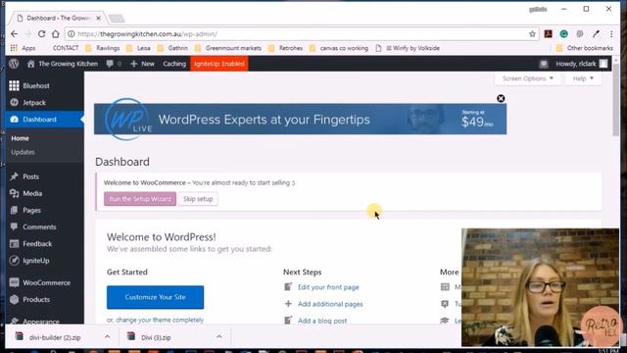Screen dimensions: 627x353
Task: Close the Dashboard browser tab
Action: tap(98, 18)
